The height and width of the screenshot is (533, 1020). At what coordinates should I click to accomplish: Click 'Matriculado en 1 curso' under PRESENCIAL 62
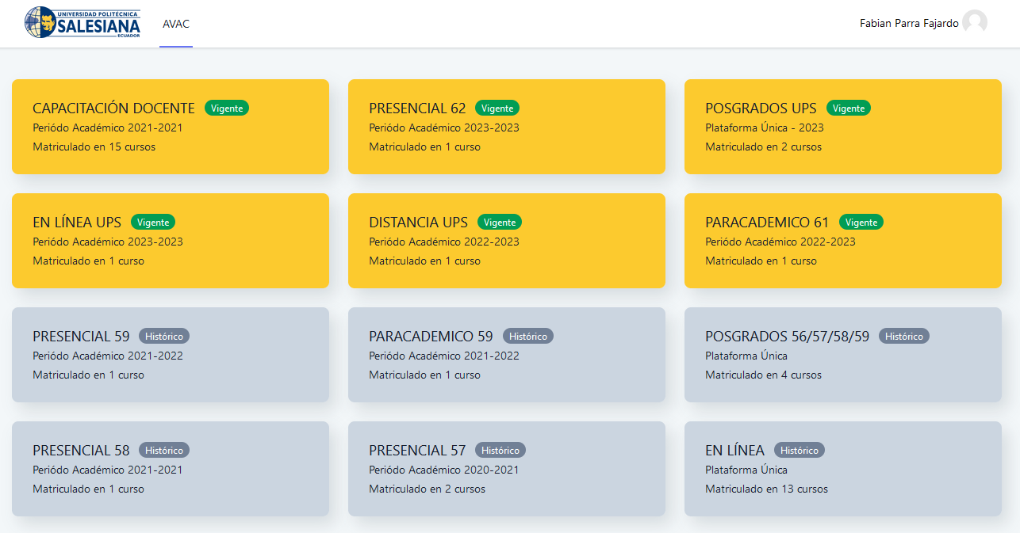[x=424, y=147]
